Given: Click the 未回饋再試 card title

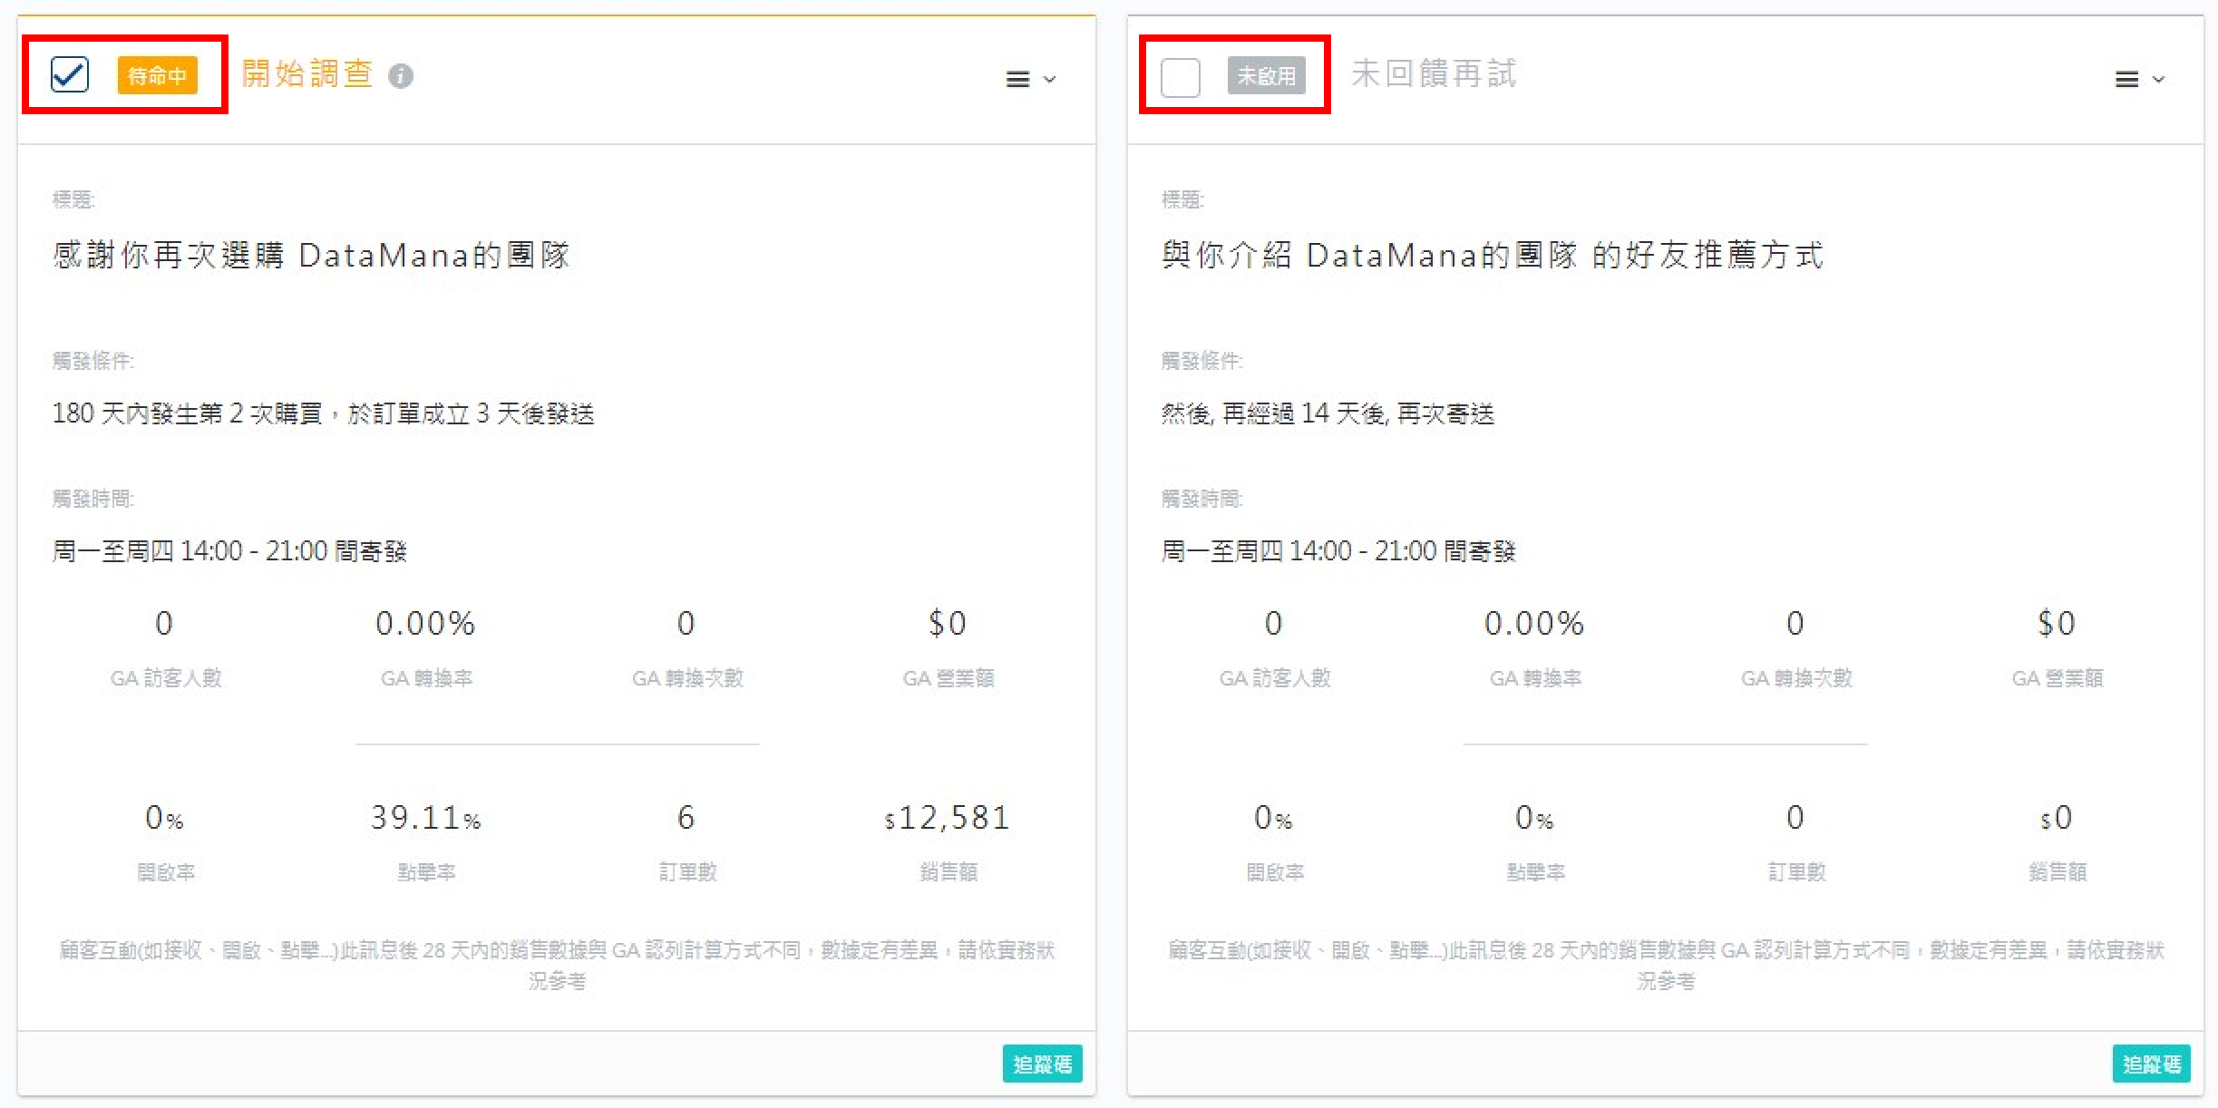Looking at the screenshot, I should click(1434, 74).
